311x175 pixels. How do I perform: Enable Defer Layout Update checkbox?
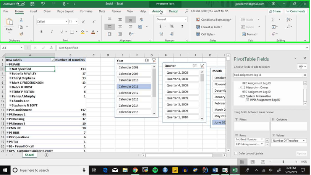[236, 153]
